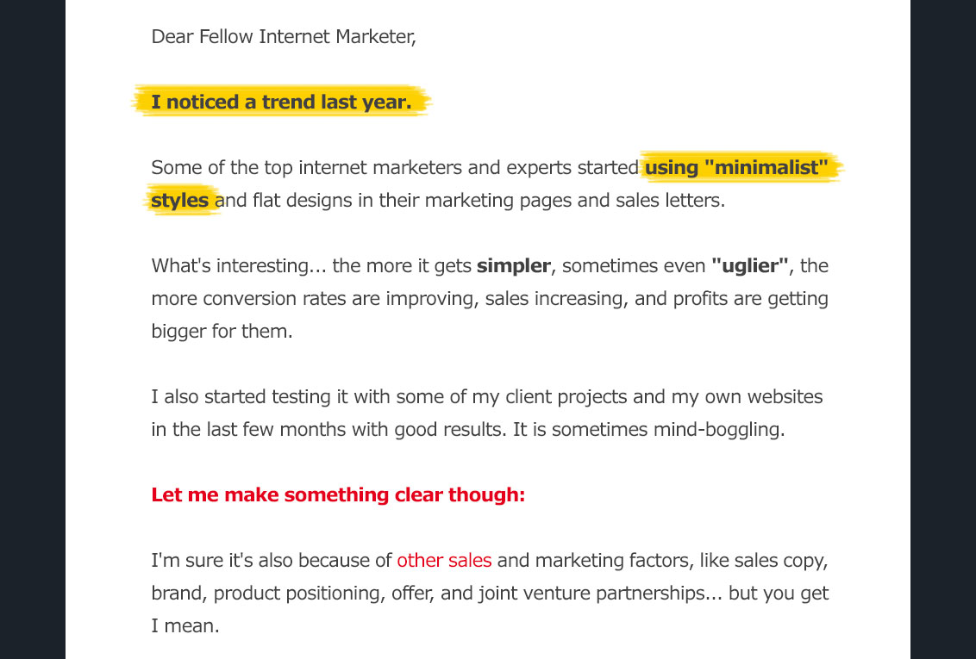Click the final line "I mean."

click(x=185, y=626)
